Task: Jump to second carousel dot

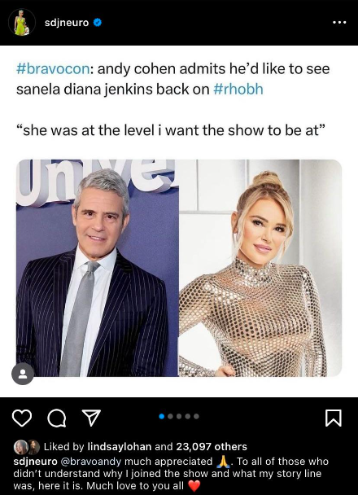Action: (x=170, y=416)
